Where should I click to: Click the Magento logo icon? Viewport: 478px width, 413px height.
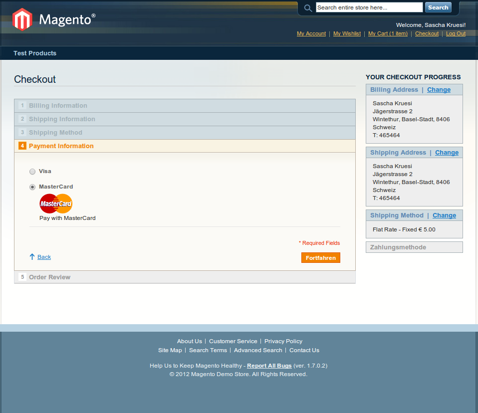tap(22, 20)
